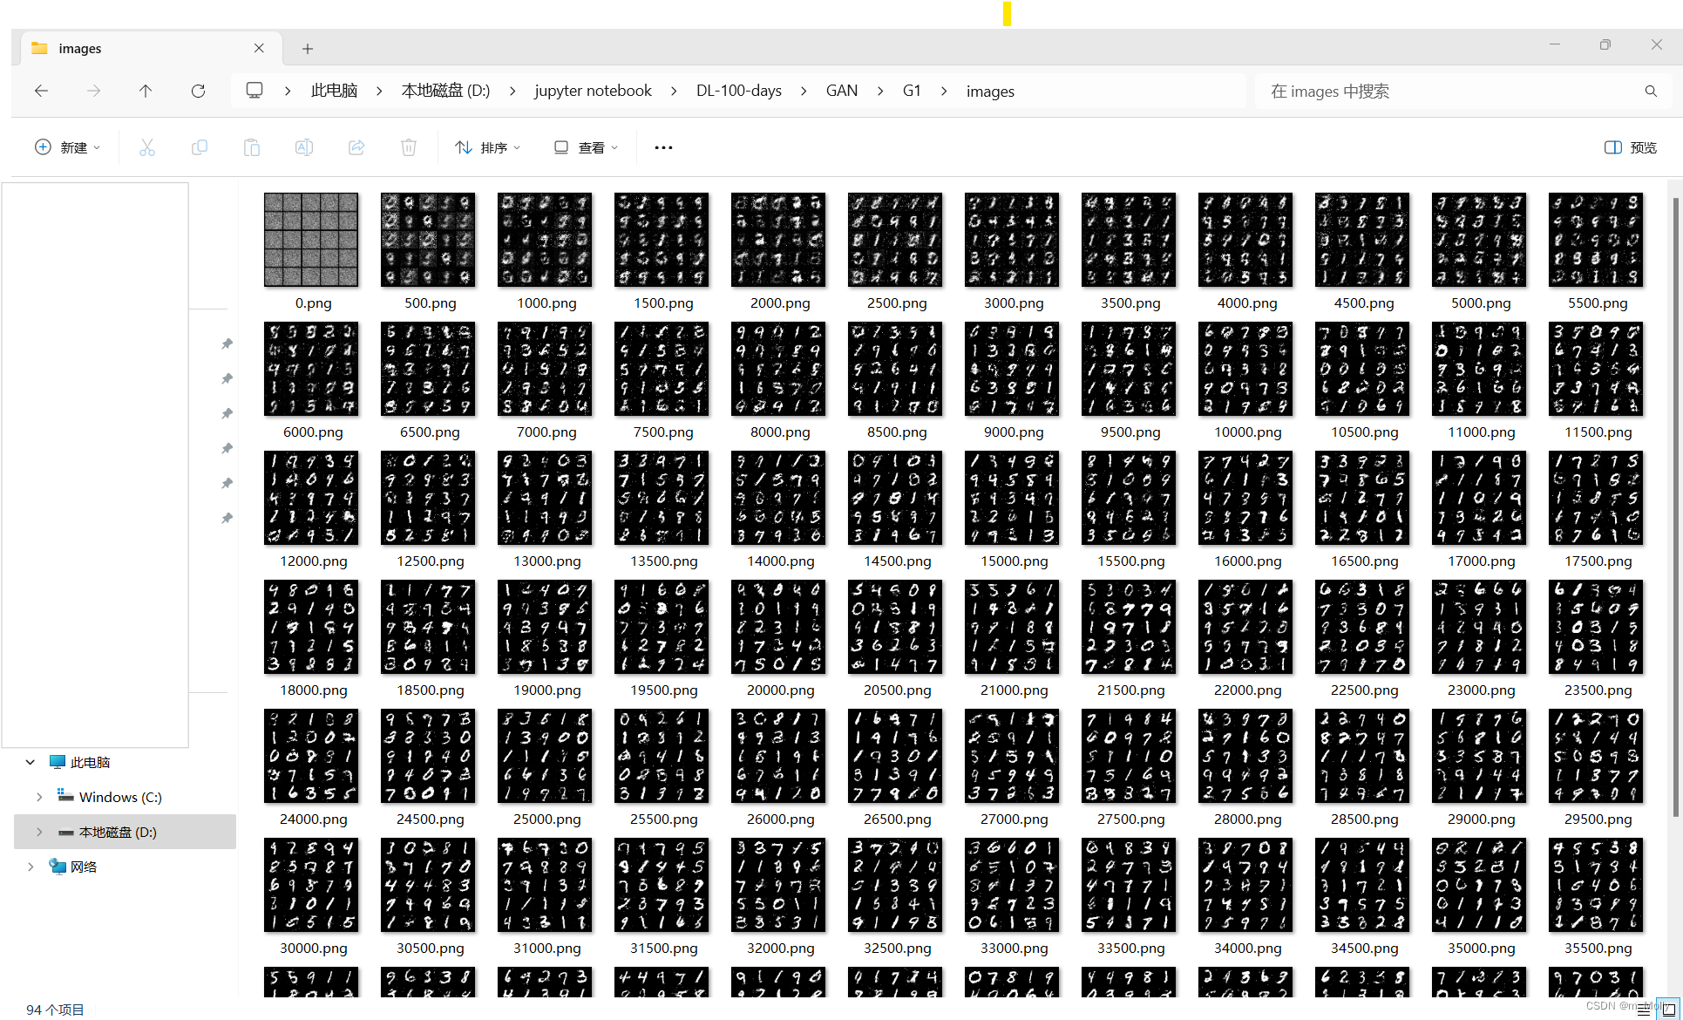Select the 35500.png thumbnail

point(1596,885)
